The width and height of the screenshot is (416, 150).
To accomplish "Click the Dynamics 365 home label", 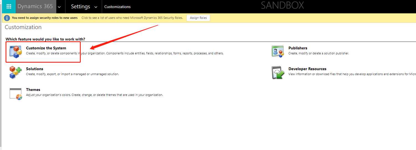I will 35,6.
